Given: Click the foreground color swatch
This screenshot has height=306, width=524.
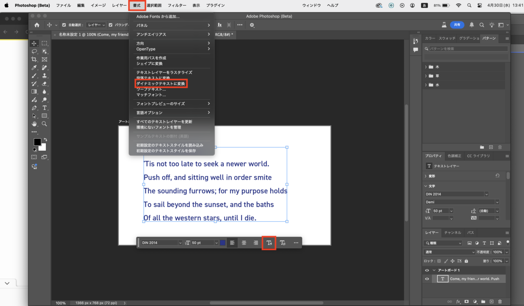Looking at the screenshot, I should [x=37, y=142].
